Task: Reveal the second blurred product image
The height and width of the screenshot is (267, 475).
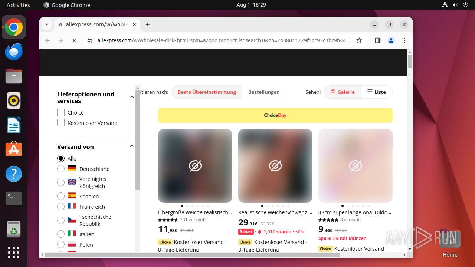Action: (275, 166)
